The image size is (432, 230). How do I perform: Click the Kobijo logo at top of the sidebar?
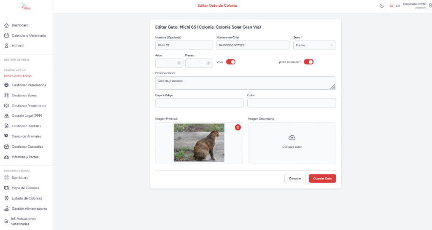point(26,7)
